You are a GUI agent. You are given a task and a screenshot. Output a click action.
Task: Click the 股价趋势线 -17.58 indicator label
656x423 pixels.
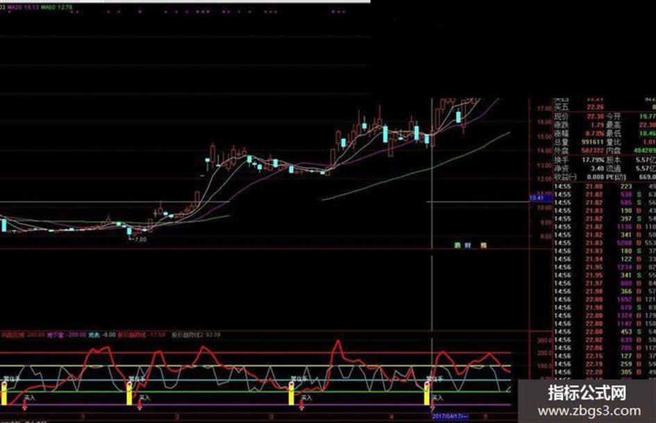pyautogui.click(x=142, y=335)
